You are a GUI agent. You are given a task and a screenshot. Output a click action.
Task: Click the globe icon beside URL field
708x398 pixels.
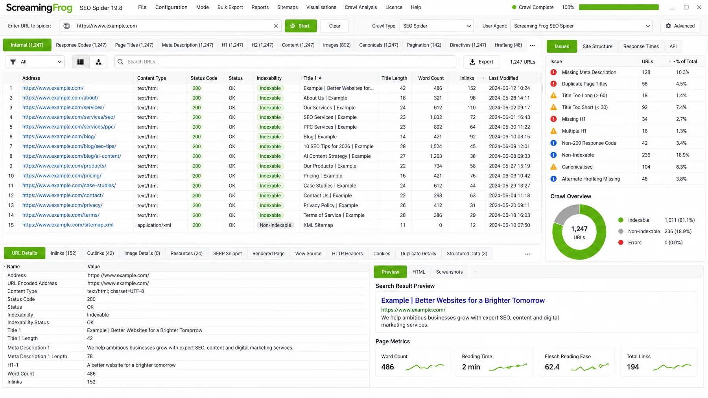point(67,26)
